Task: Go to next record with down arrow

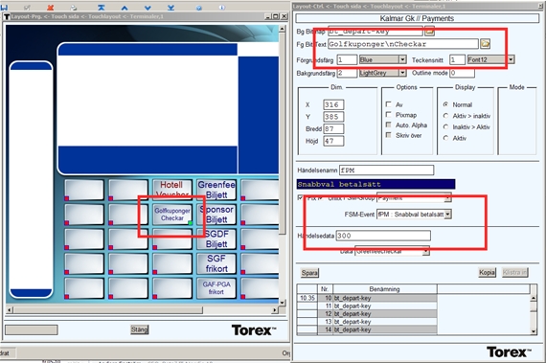Action: click(148, 8)
